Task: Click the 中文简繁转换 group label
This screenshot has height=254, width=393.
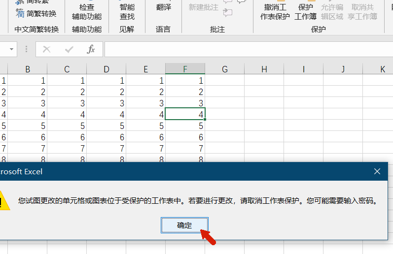Action: 36,29
